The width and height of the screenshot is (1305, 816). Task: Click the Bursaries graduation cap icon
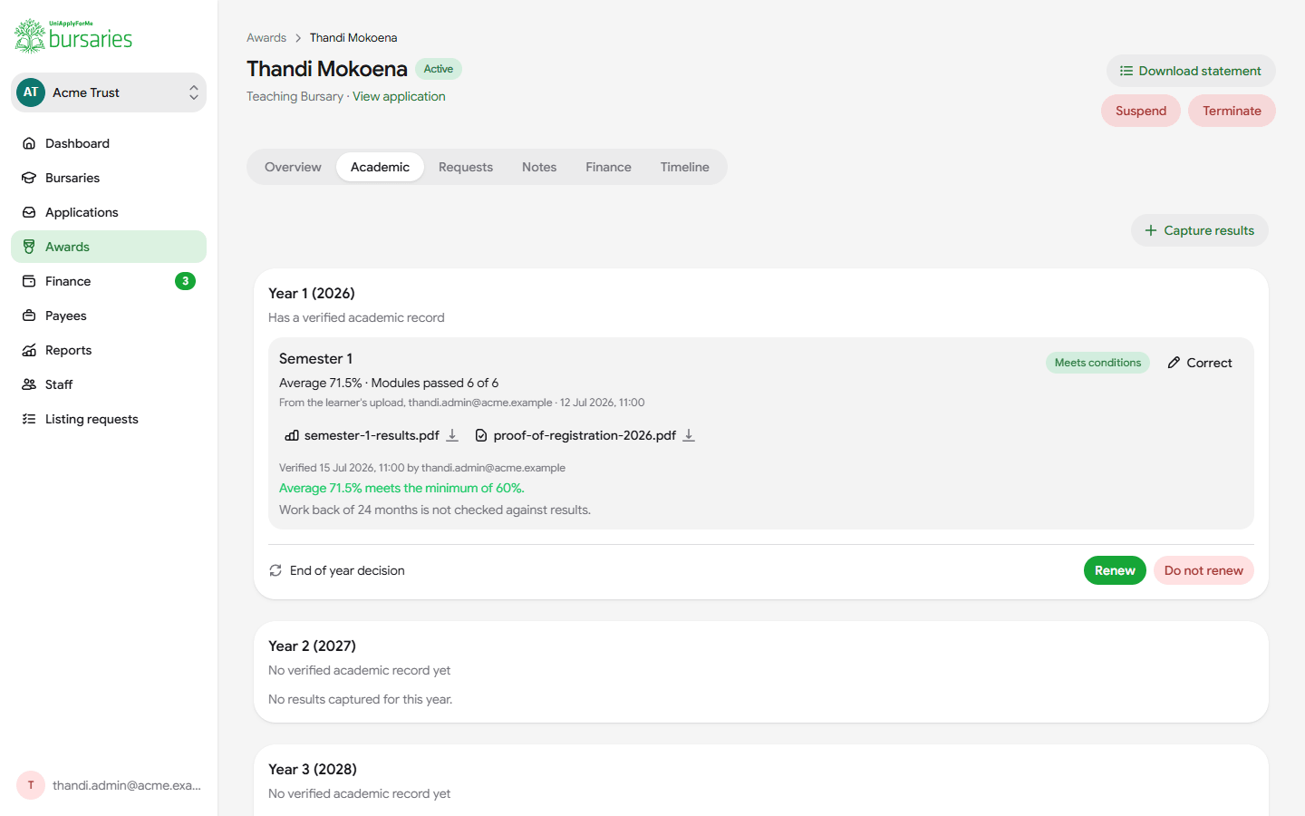tap(29, 178)
